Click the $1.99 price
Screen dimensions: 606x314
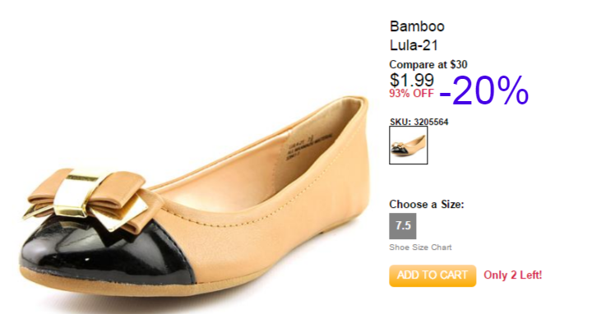[412, 80]
